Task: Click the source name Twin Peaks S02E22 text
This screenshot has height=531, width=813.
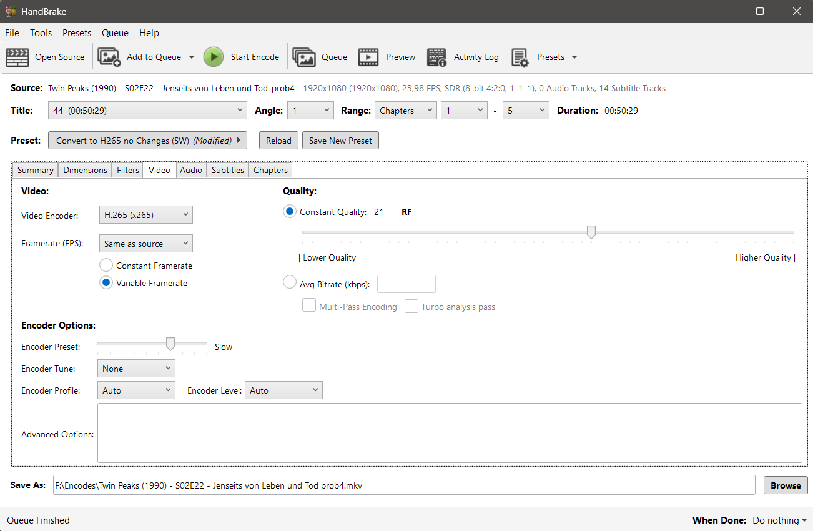Action: (171, 88)
